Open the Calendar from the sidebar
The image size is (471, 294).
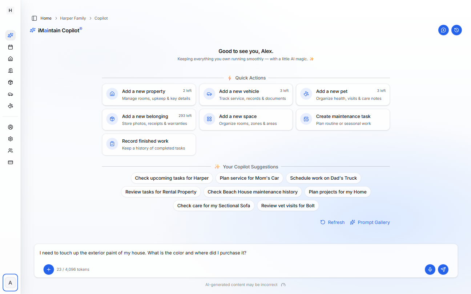point(10,47)
